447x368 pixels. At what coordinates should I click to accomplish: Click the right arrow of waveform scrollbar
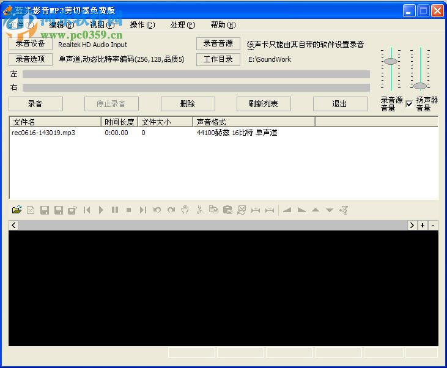click(x=412, y=225)
